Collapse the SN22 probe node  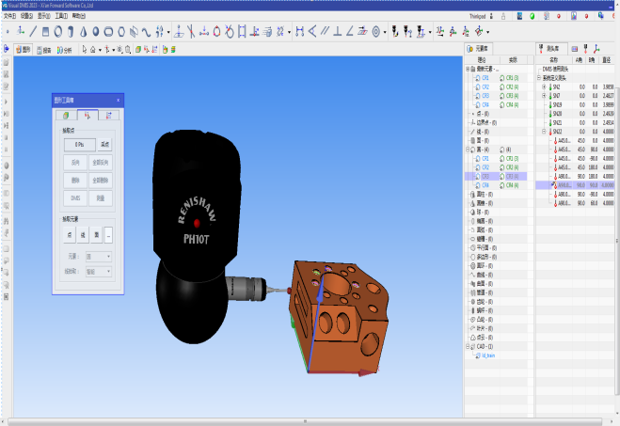pos(544,132)
